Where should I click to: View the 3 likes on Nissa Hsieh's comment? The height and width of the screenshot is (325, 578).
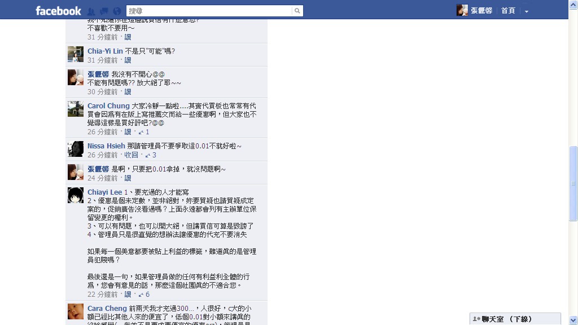(151, 155)
